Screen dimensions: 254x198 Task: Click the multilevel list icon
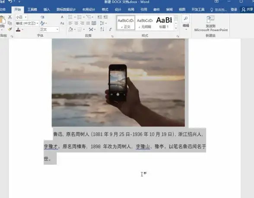(89, 17)
